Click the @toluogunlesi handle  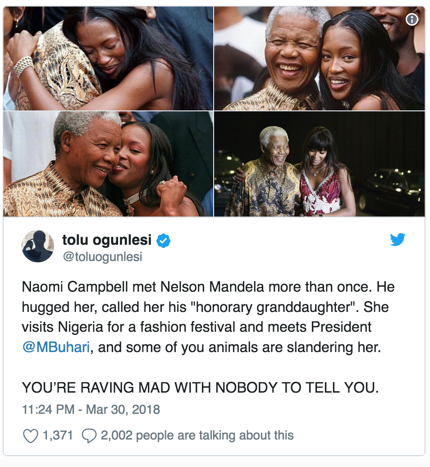click(102, 257)
